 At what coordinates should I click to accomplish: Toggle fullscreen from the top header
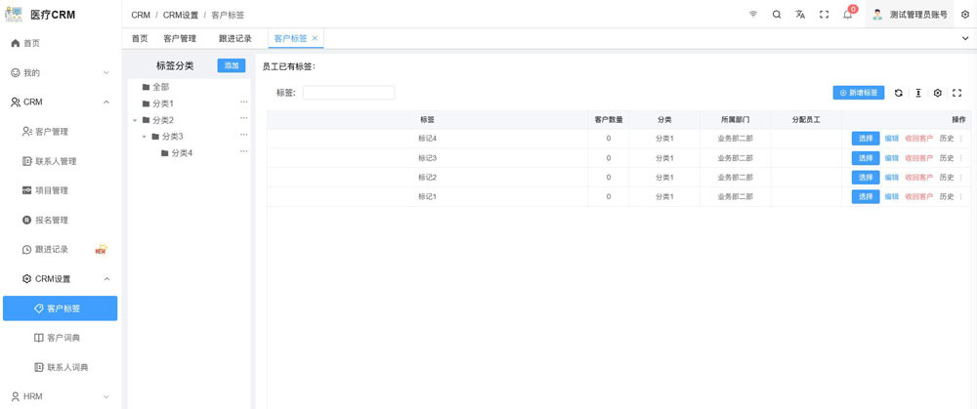click(x=824, y=15)
